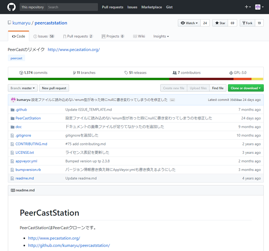Click the releases tag icon
This screenshot has width=269, height=251.
point(126,73)
